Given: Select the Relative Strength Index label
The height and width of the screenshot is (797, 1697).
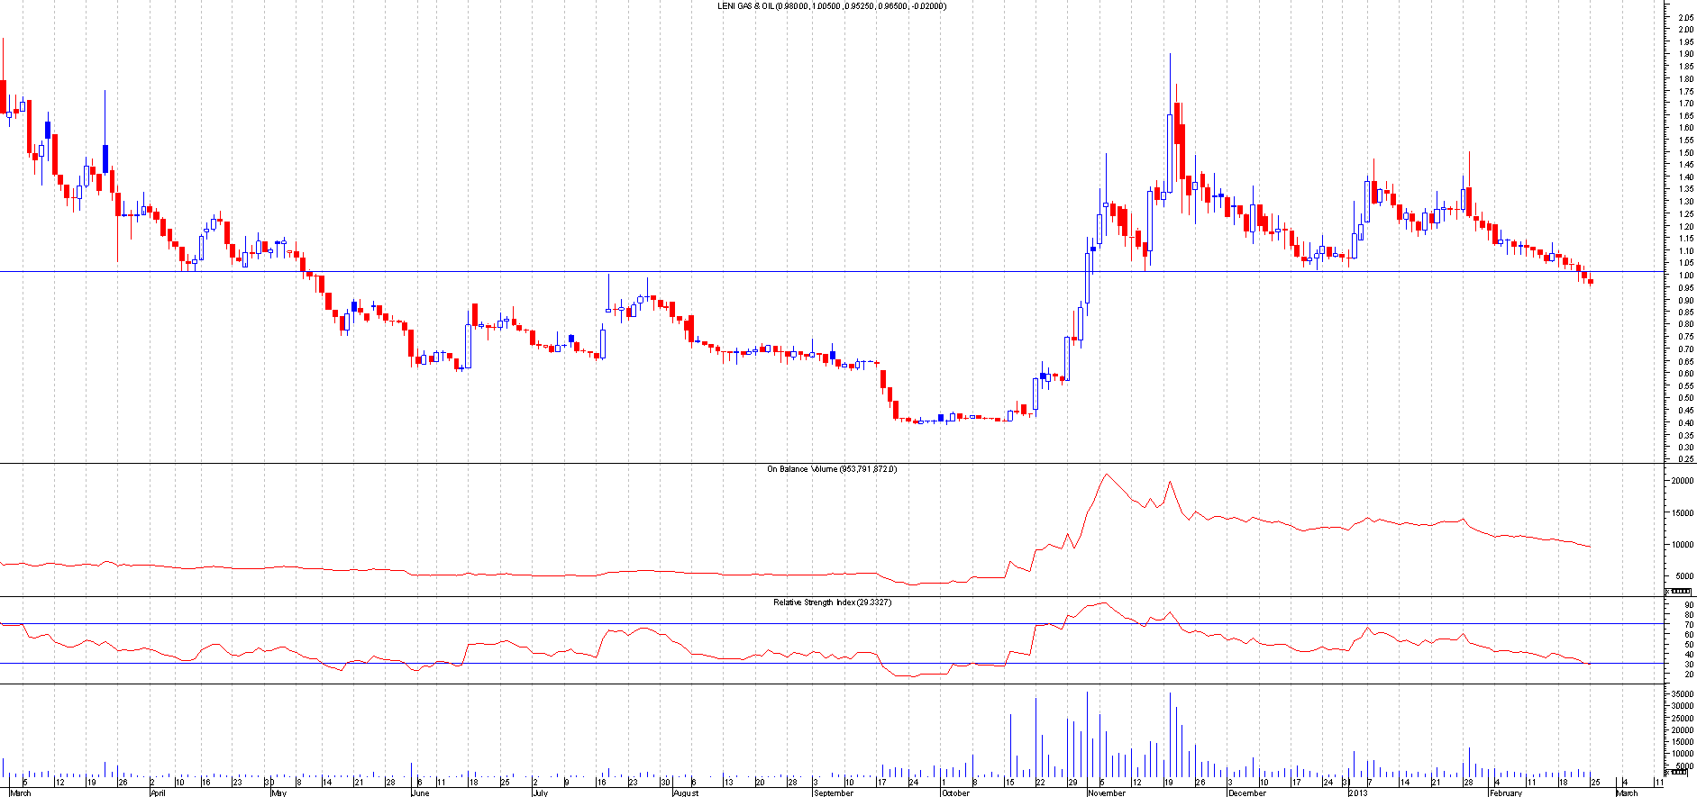Looking at the screenshot, I should point(831,602).
